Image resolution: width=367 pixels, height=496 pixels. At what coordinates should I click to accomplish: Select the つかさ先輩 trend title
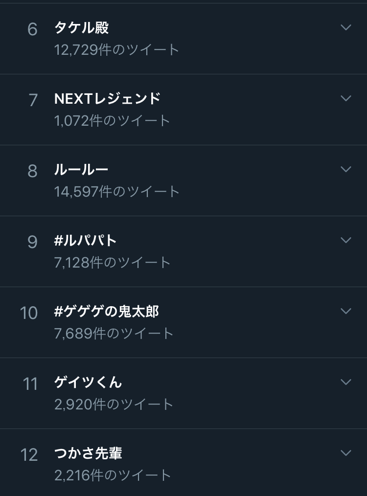[x=88, y=453]
